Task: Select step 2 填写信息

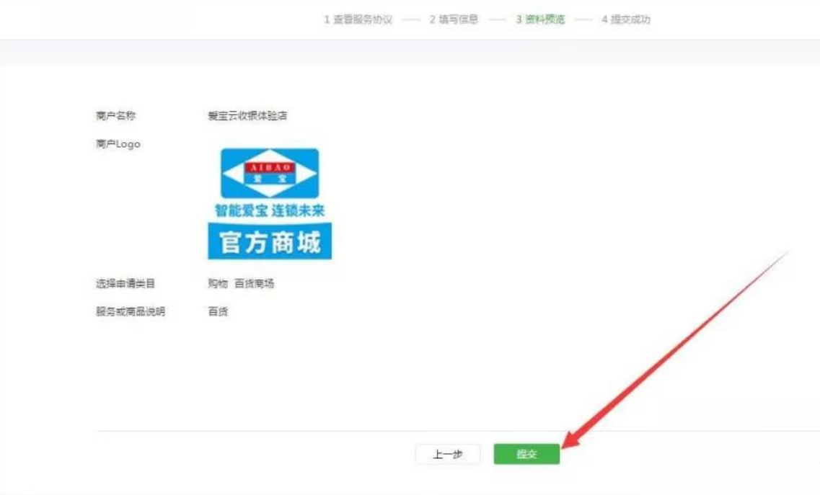Action: (454, 19)
